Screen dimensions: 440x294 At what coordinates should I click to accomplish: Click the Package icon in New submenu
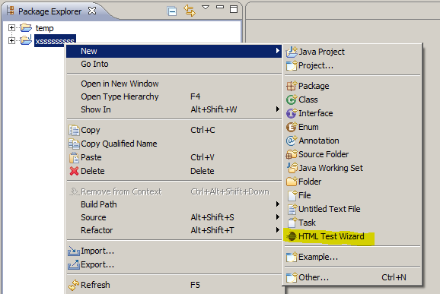(292, 86)
